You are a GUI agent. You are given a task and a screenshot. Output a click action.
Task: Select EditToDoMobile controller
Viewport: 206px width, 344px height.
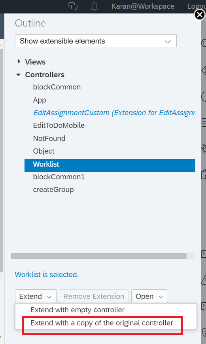click(59, 125)
